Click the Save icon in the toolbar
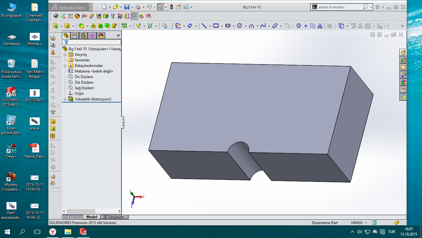Image resolution: width=422 pixels, height=238 pixels. click(127, 7)
